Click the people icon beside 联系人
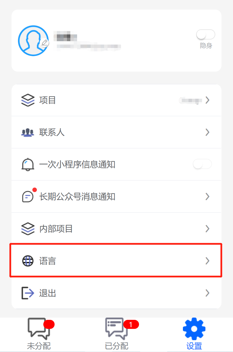Image resolution: width=233 pixels, height=352 pixels. 28,132
